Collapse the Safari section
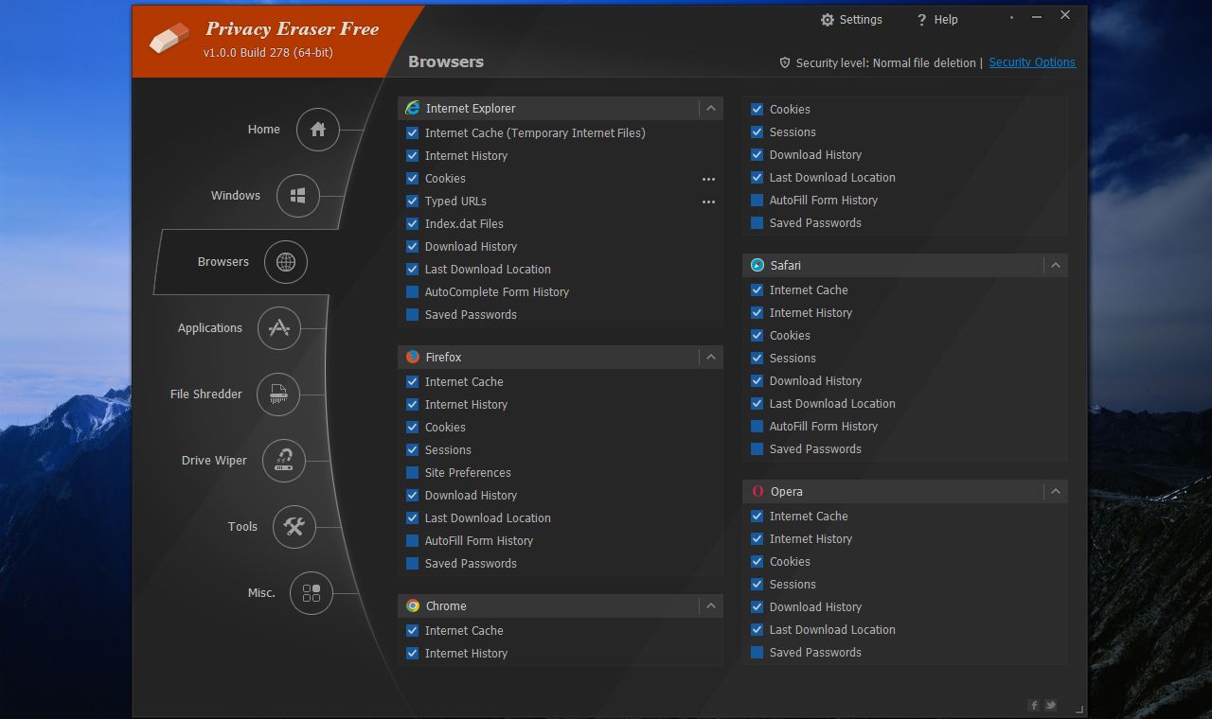This screenshot has width=1212, height=719. tap(1056, 265)
